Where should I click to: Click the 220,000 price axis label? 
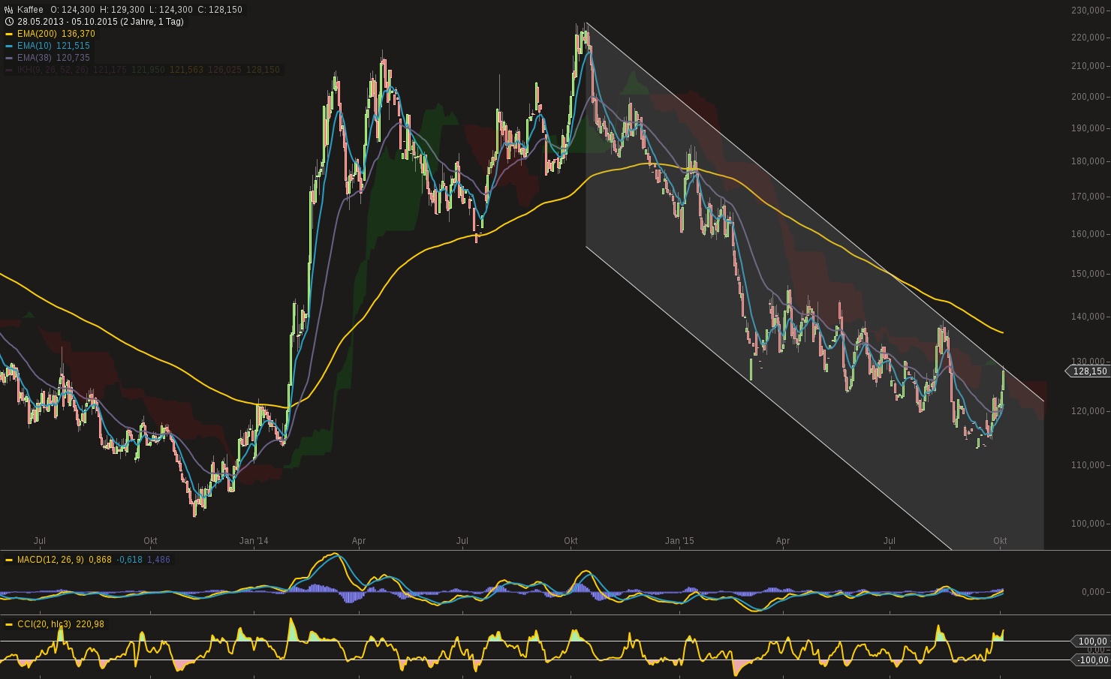pos(1088,38)
